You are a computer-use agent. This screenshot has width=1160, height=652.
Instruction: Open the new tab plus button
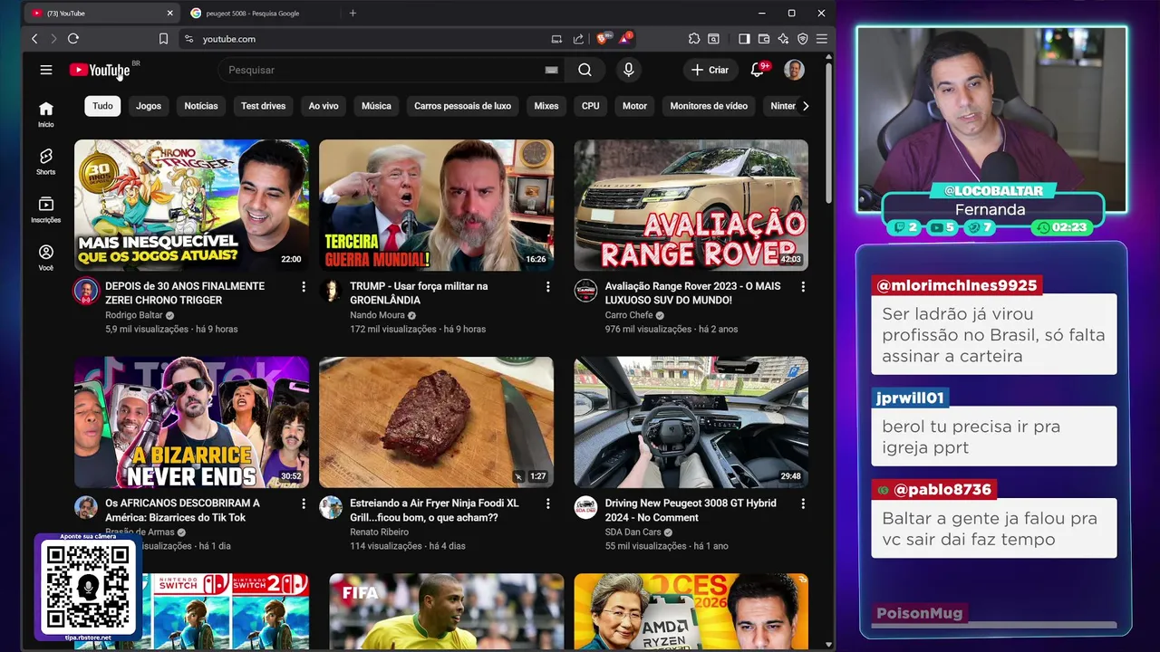pos(353,13)
